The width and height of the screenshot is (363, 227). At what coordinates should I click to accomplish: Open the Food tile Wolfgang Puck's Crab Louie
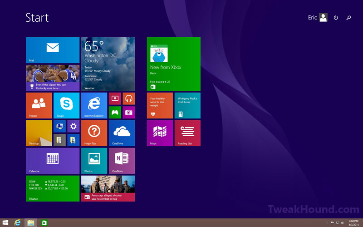click(x=187, y=105)
